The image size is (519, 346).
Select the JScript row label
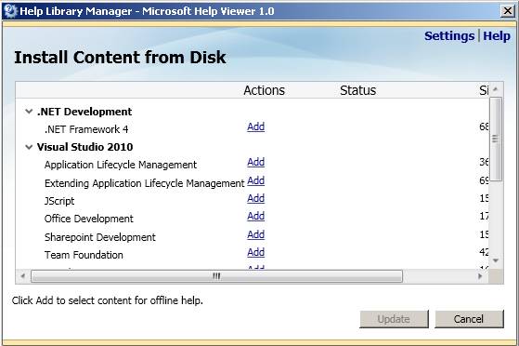(x=59, y=201)
